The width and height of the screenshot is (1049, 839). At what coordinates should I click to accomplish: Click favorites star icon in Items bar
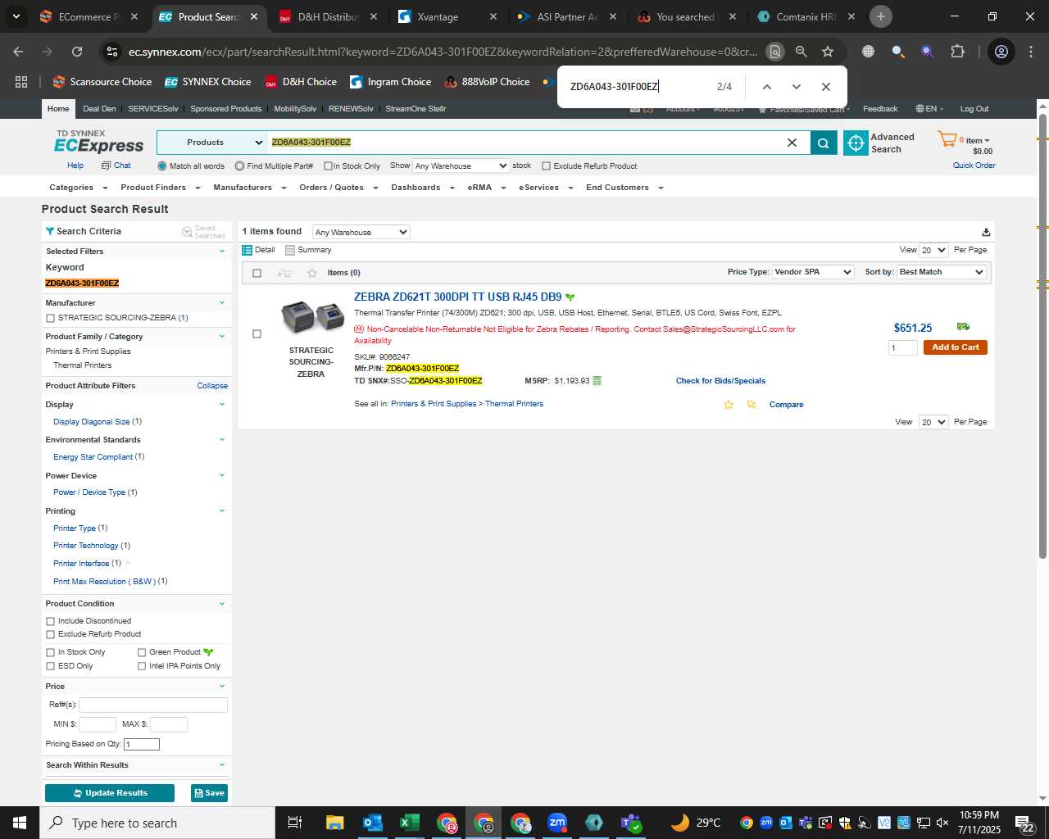(311, 273)
